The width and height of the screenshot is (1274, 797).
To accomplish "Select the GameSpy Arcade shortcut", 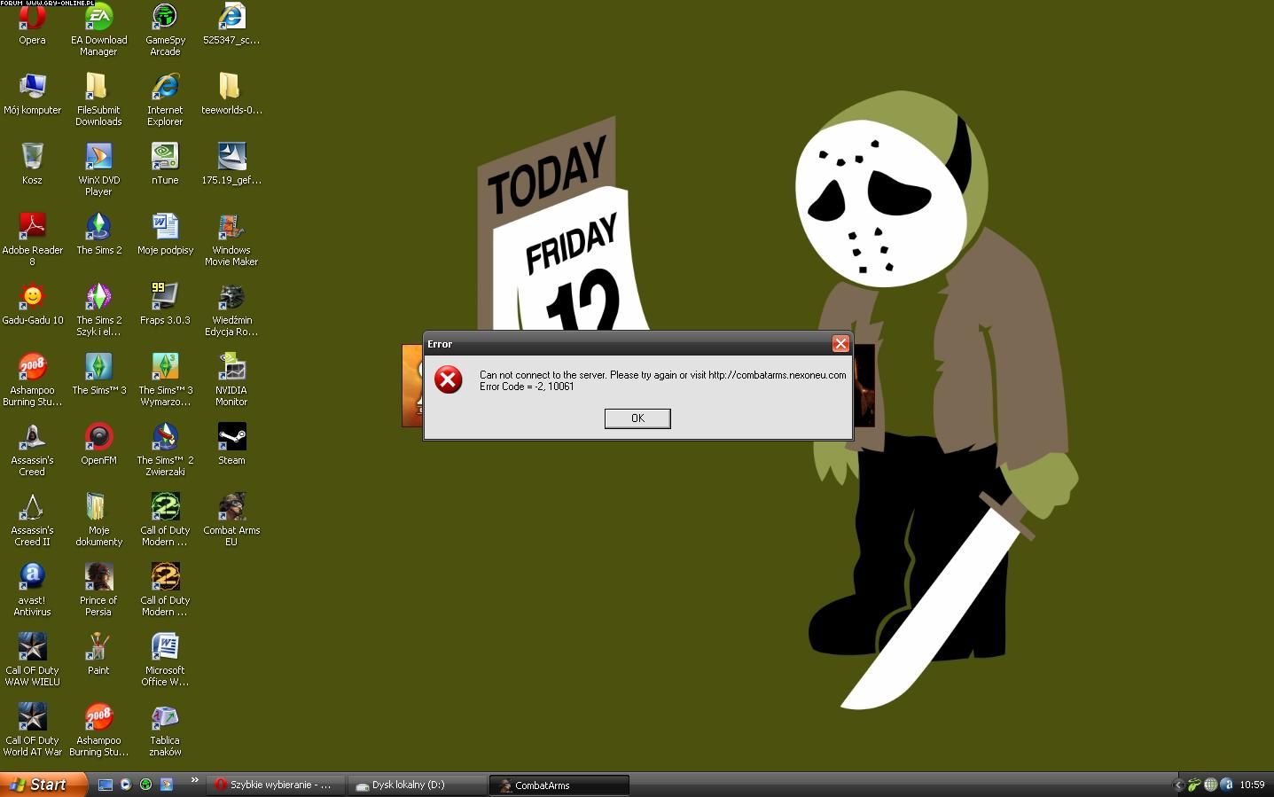I will (165, 29).
